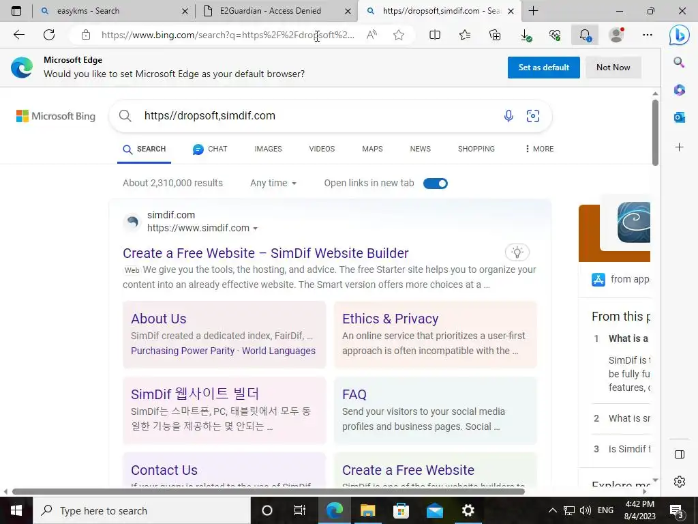This screenshot has width=698, height=524.
Task: Open Browser essentials heart icon
Action: [x=555, y=35]
